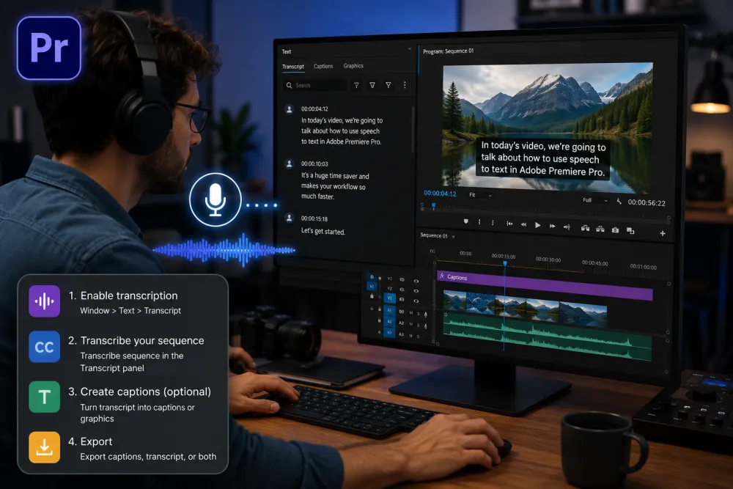Switch to the Graphics tab
This screenshot has width=733, height=489.
click(353, 66)
